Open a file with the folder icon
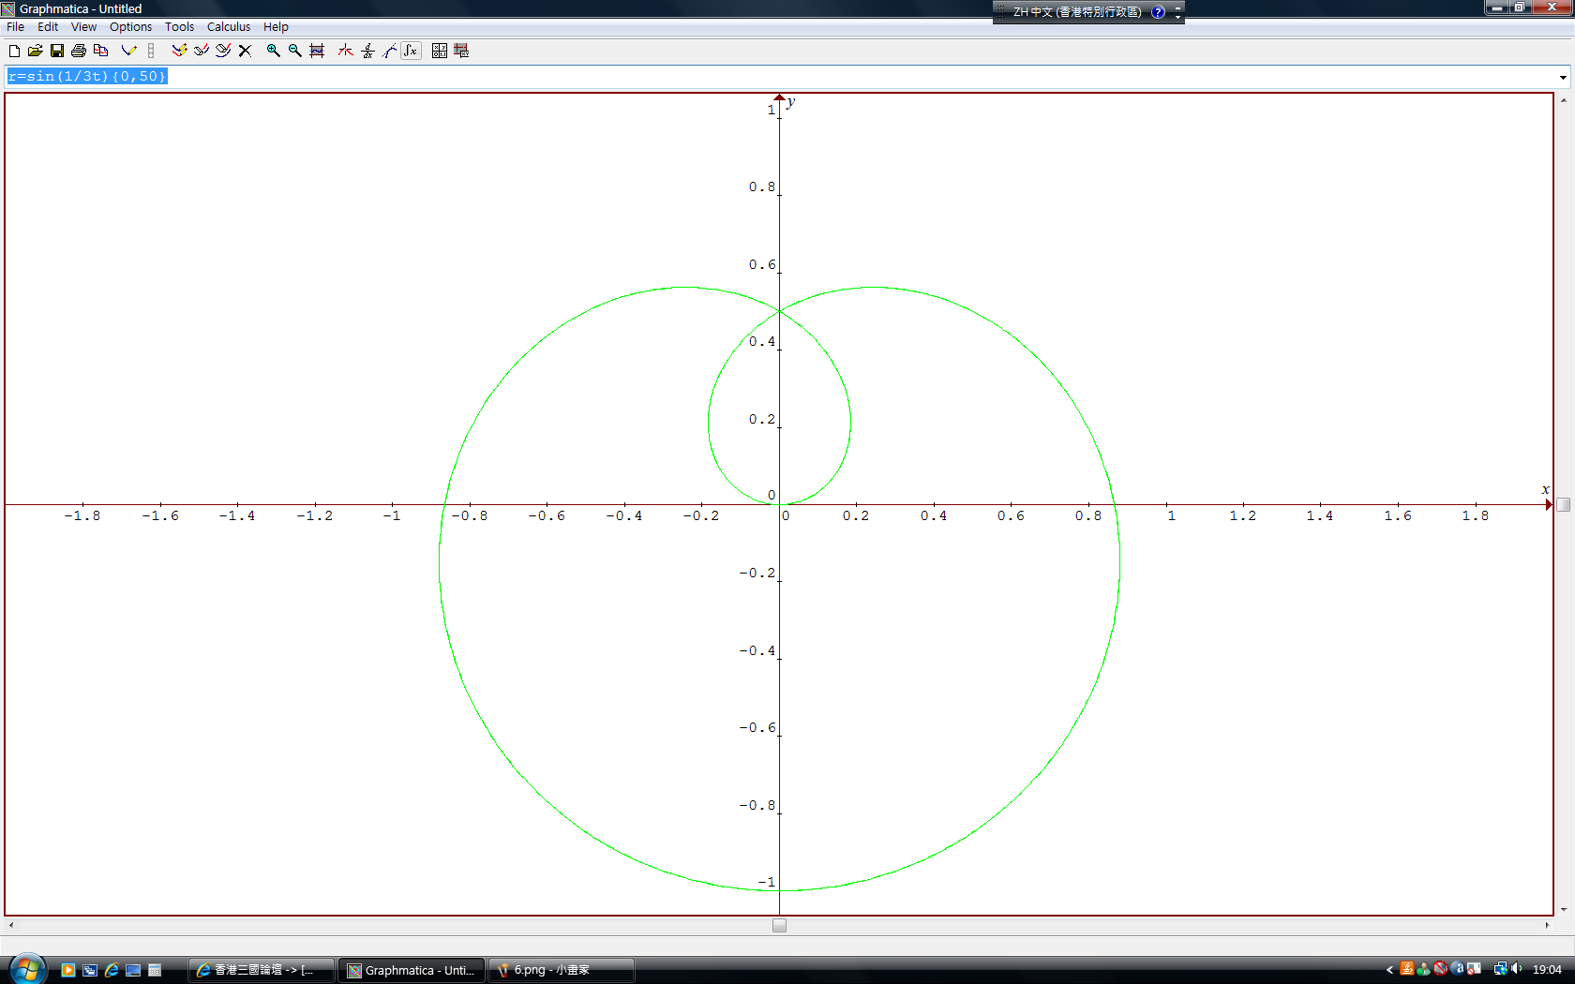 tap(36, 51)
